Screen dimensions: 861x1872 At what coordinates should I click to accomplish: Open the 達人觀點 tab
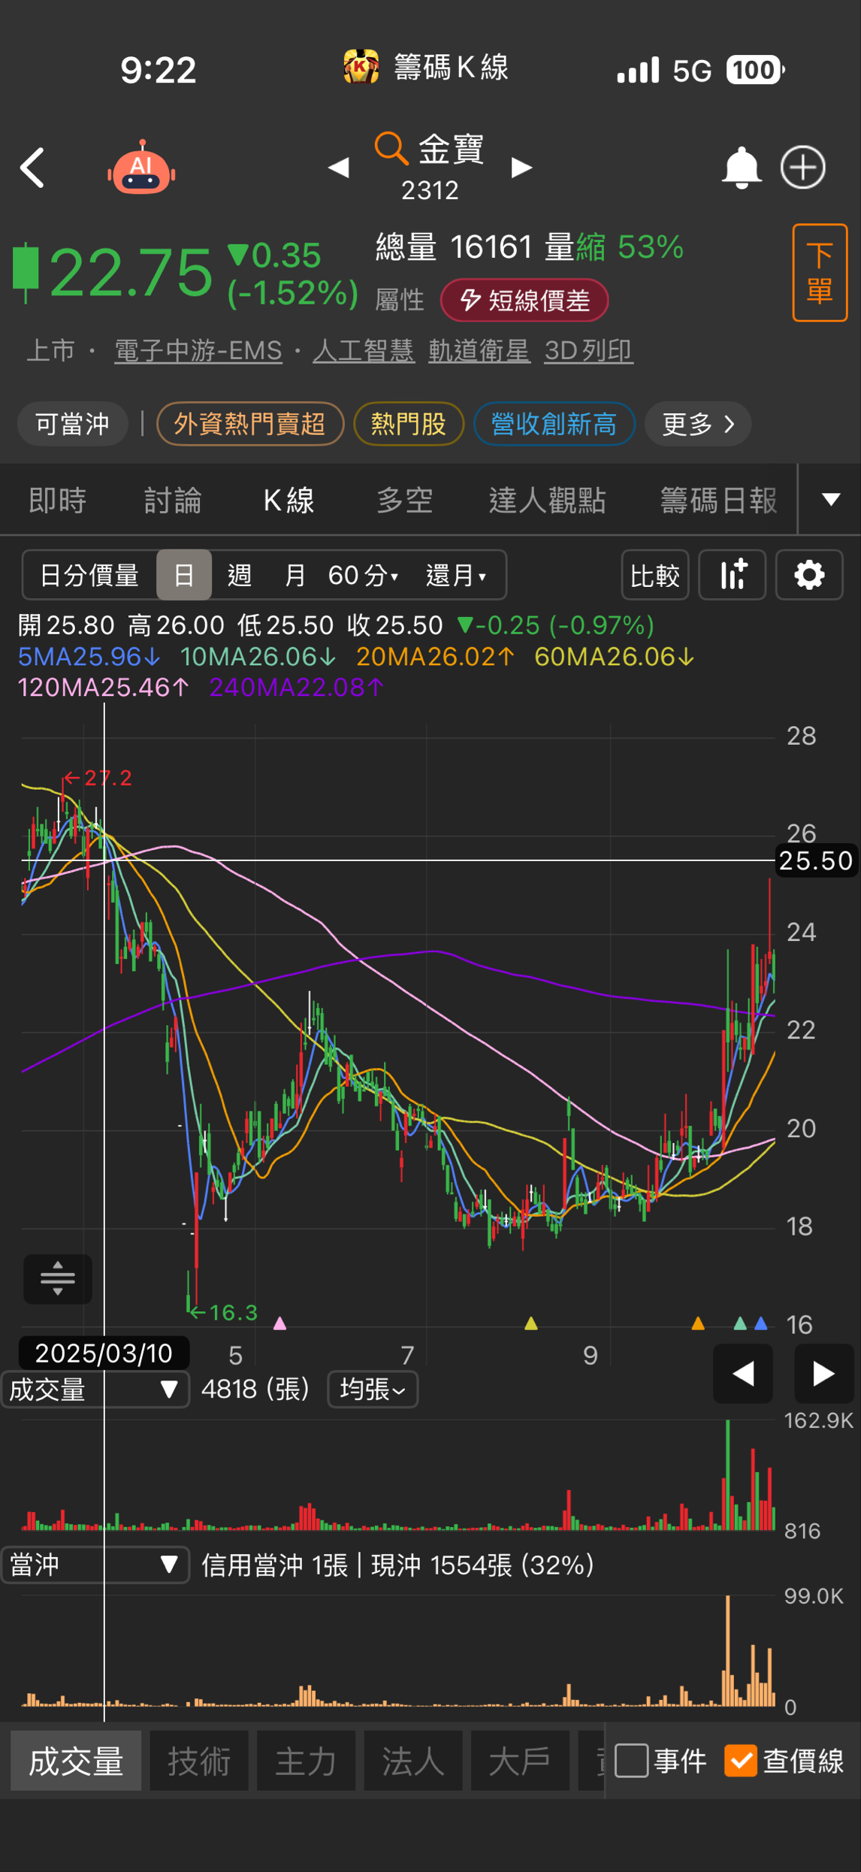(x=547, y=500)
